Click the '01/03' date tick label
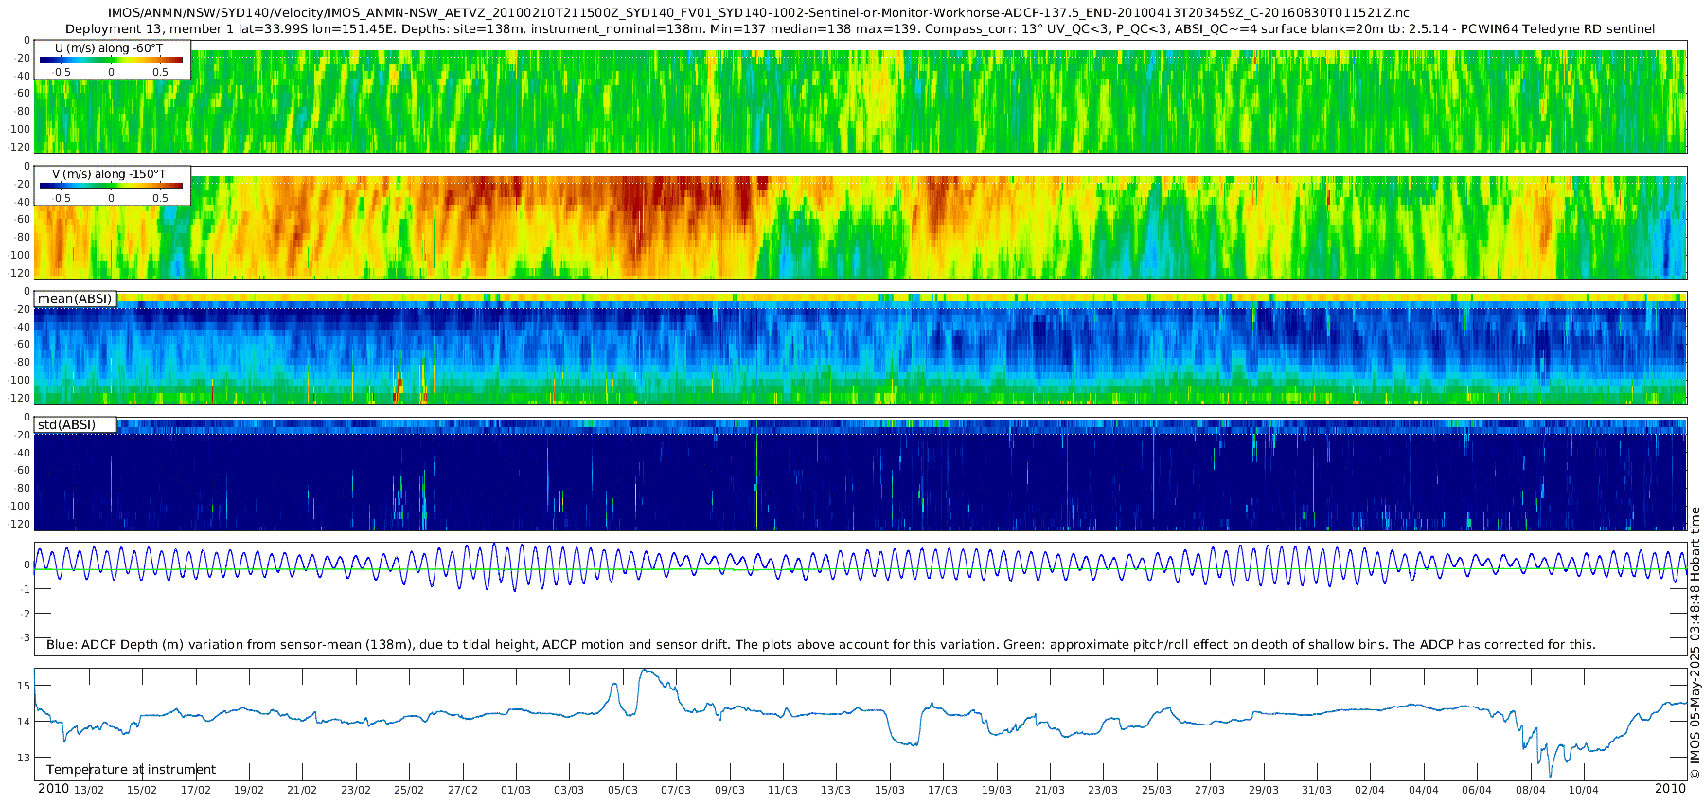Viewport: 1704px width, 805px height. [x=516, y=790]
